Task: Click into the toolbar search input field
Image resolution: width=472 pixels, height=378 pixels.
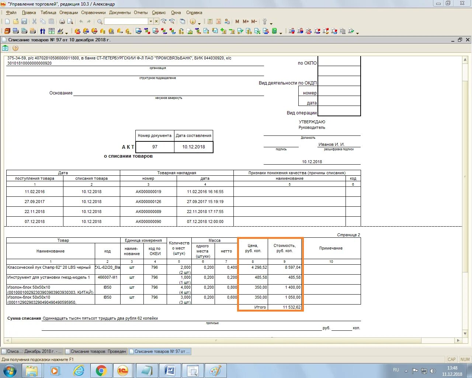Action: [x=126, y=21]
